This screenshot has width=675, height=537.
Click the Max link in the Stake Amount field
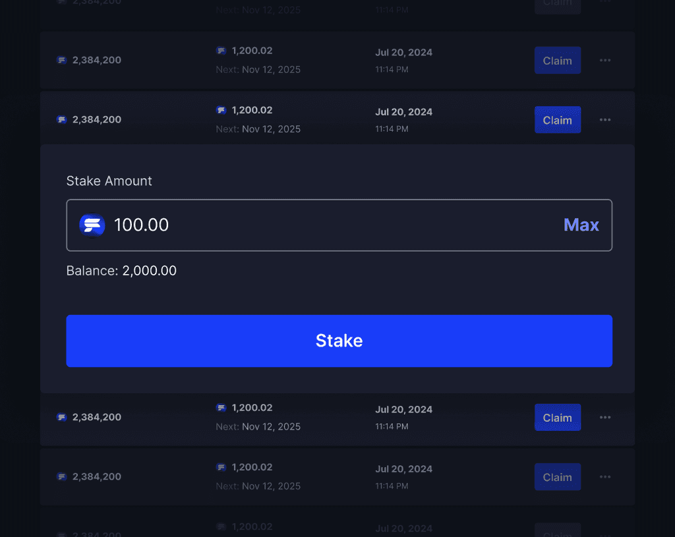(581, 225)
